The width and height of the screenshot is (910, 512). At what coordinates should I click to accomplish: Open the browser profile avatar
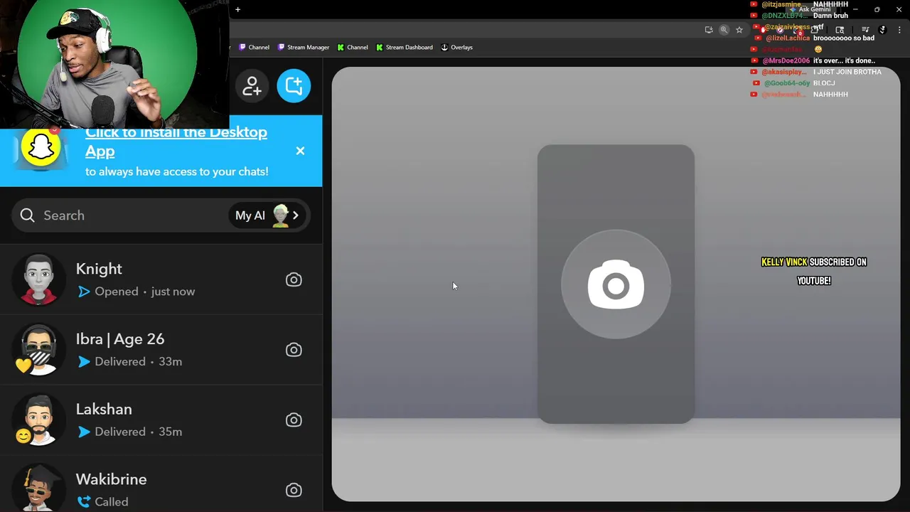882,30
